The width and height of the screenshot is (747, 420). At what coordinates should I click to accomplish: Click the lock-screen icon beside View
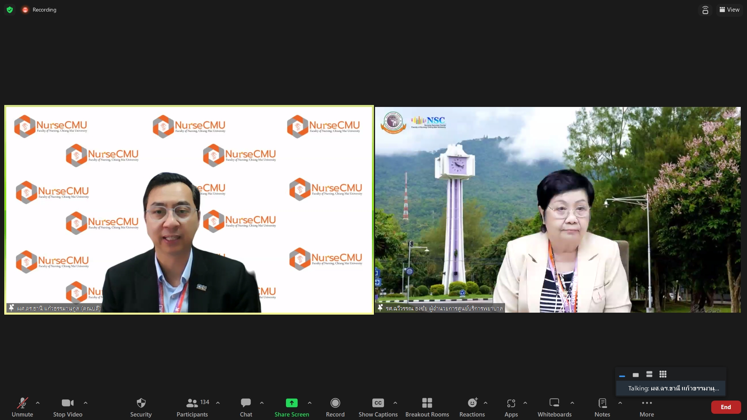(x=705, y=10)
